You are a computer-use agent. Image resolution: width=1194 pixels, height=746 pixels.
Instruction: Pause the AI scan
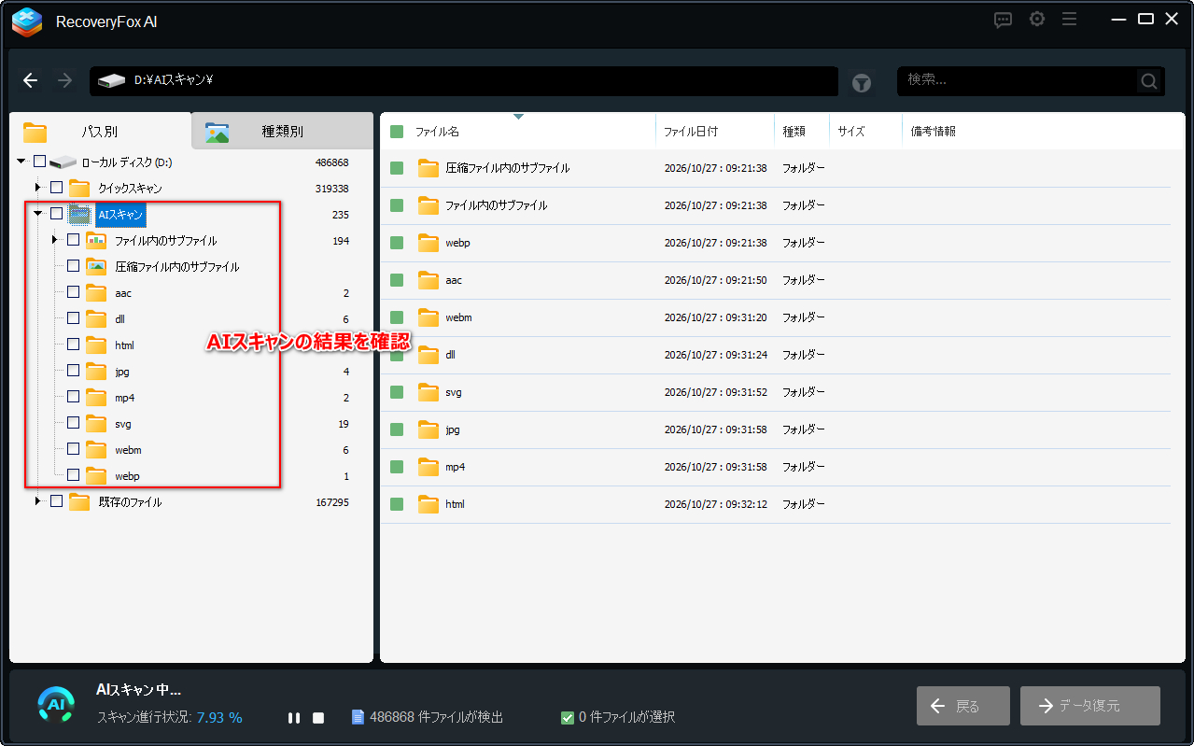(294, 718)
